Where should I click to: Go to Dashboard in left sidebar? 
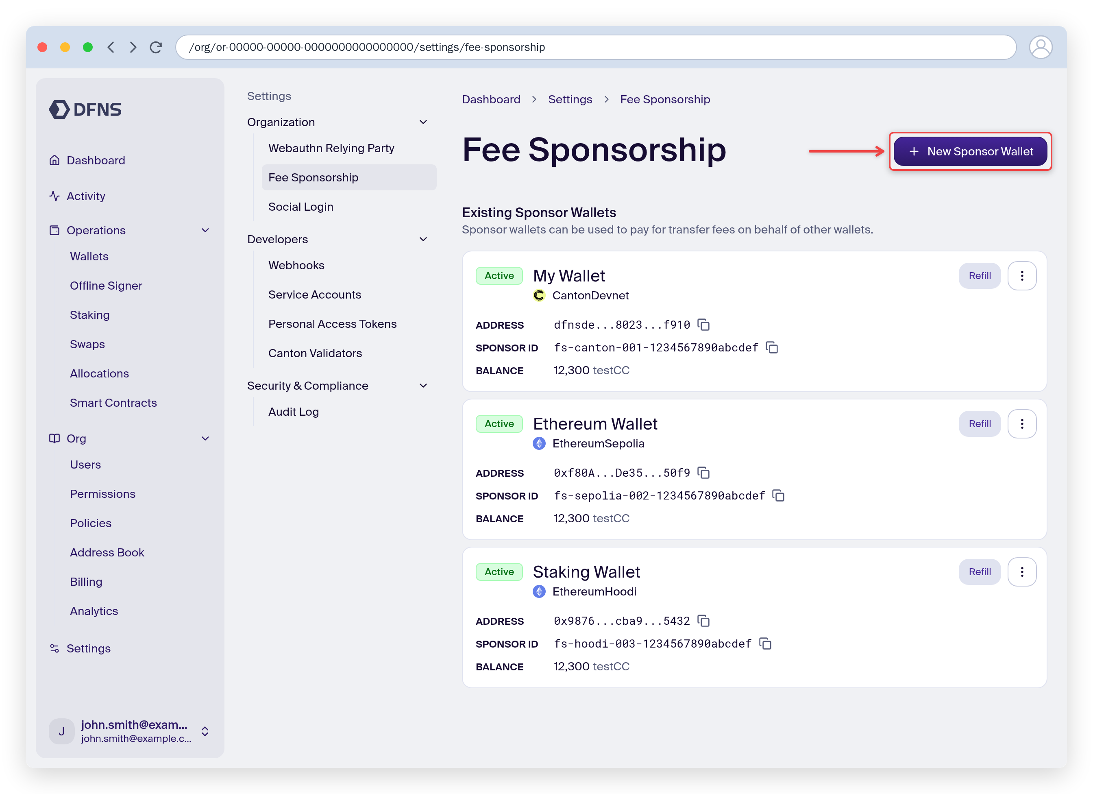click(87, 160)
